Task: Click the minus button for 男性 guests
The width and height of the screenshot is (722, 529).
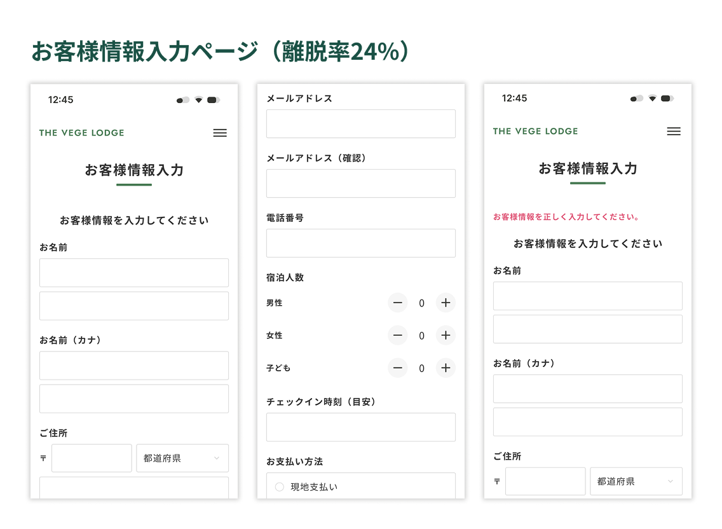Action: coord(397,303)
